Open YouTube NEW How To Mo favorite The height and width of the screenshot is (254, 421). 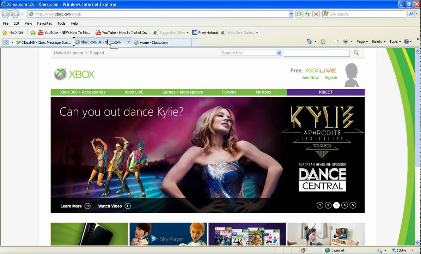click(65, 32)
